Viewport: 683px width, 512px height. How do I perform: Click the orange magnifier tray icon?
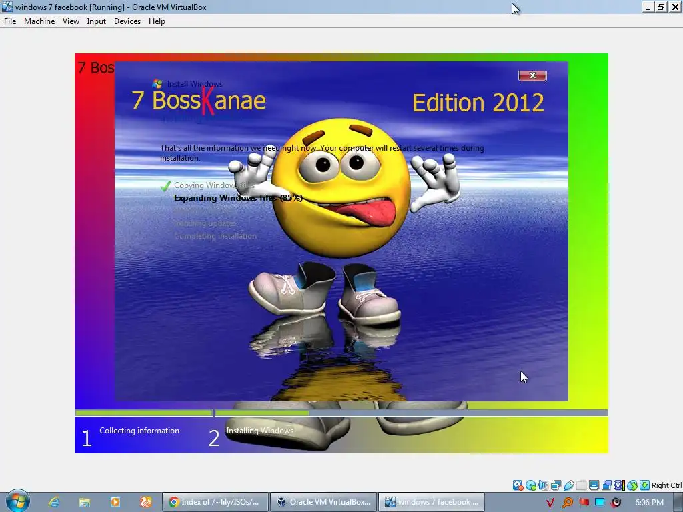point(568,503)
